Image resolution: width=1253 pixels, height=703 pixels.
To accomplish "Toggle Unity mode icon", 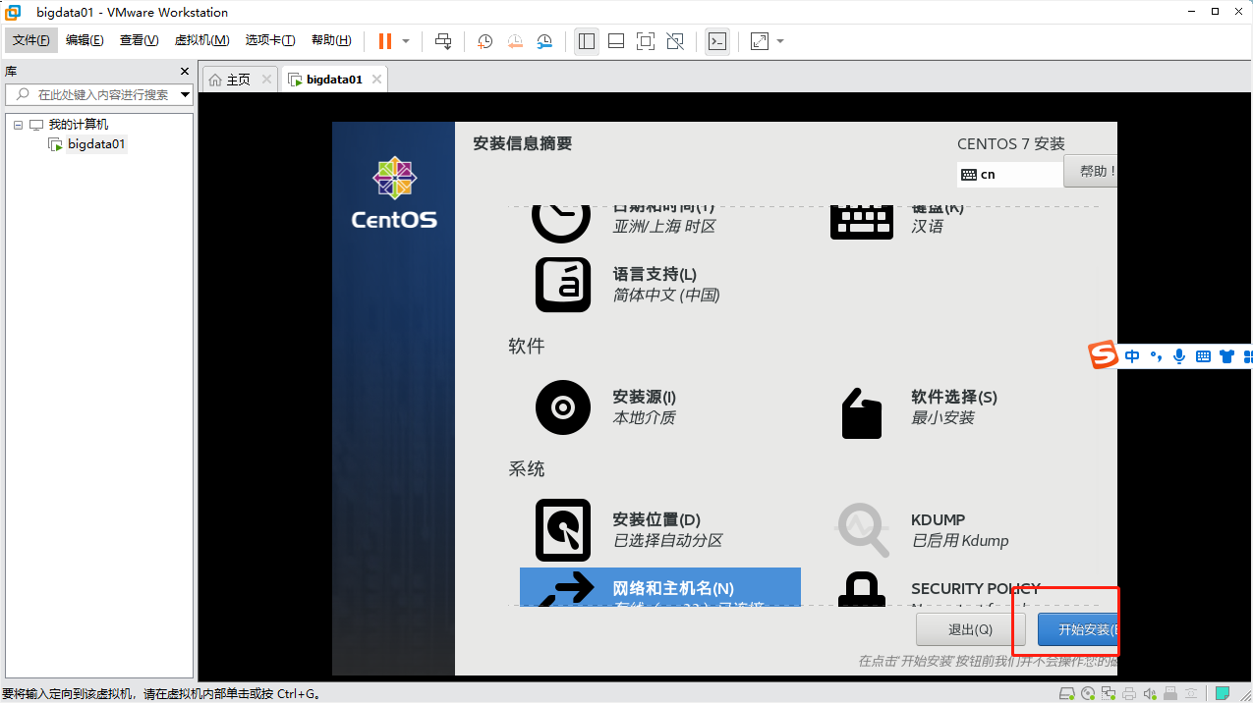I will pyautogui.click(x=675, y=41).
